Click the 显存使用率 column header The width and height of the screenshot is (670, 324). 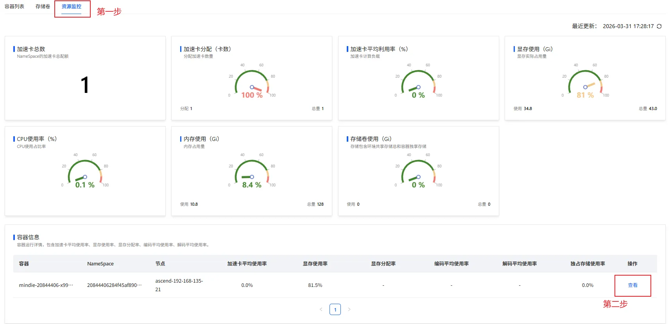pyautogui.click(x=315, y=264)
